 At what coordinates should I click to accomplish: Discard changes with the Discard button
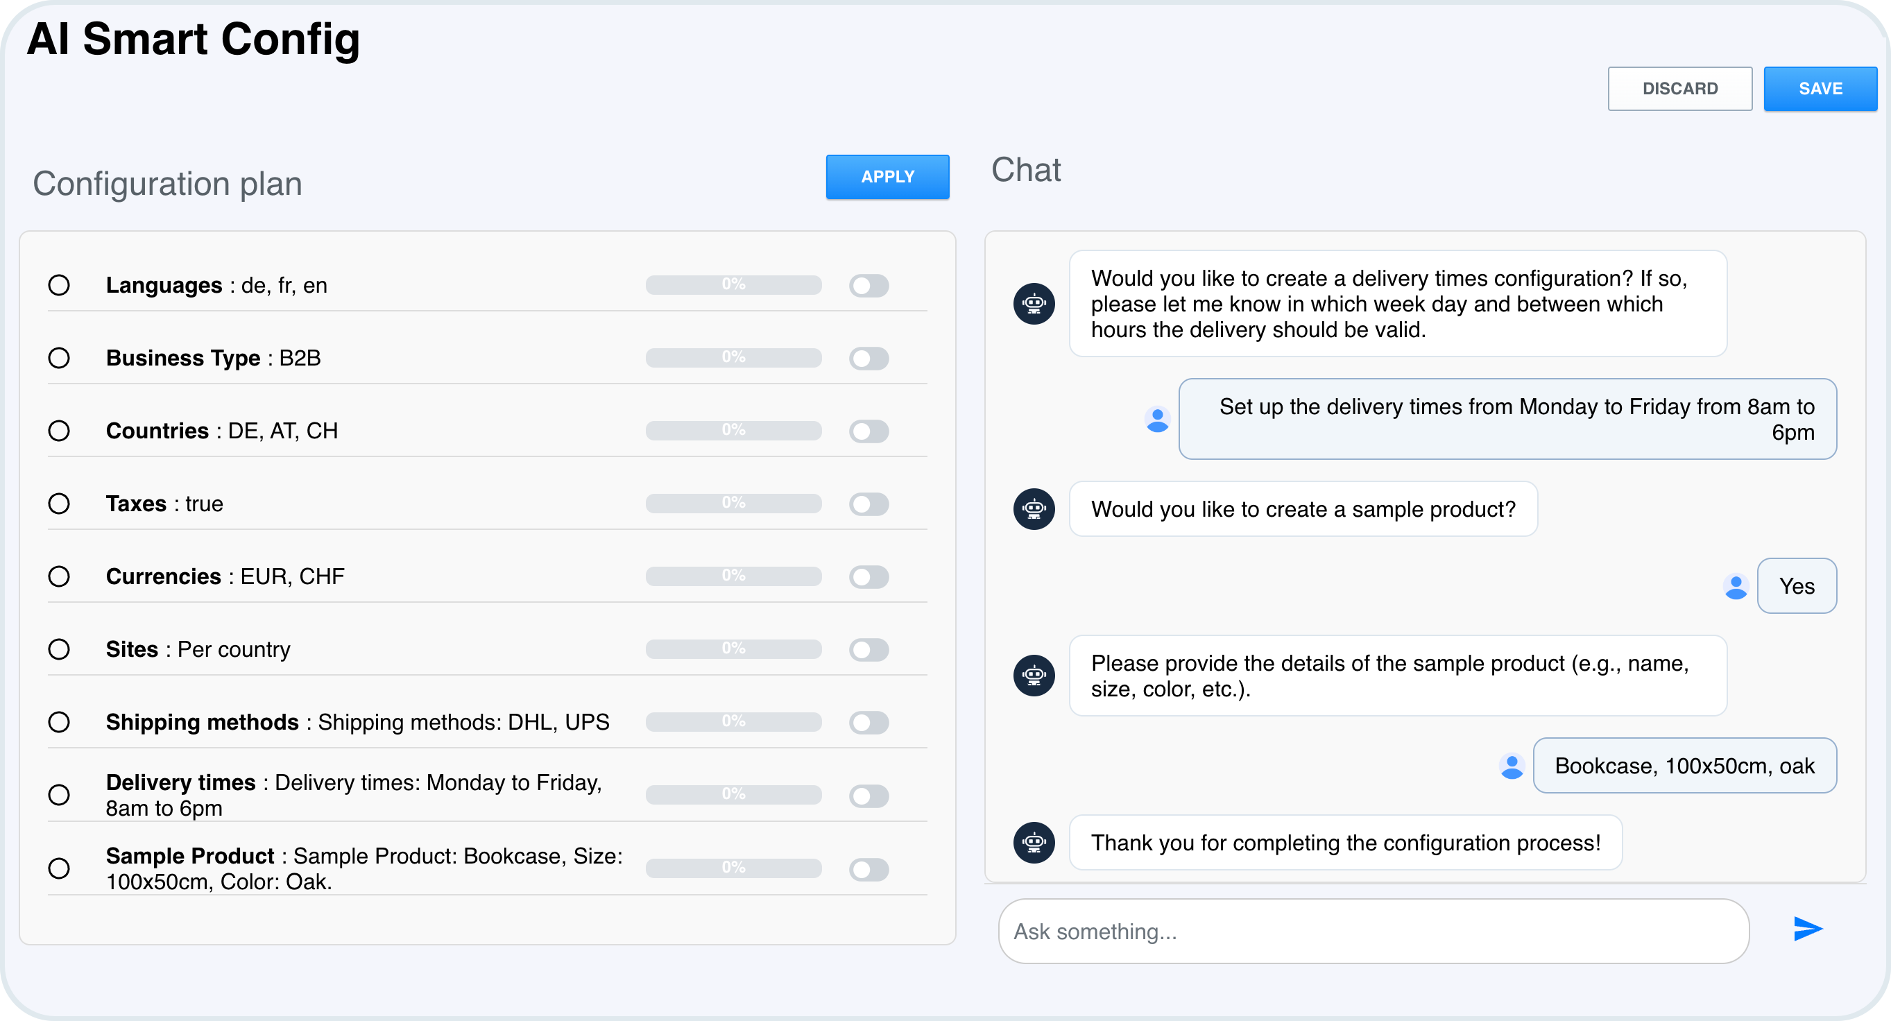(1679, 89)
